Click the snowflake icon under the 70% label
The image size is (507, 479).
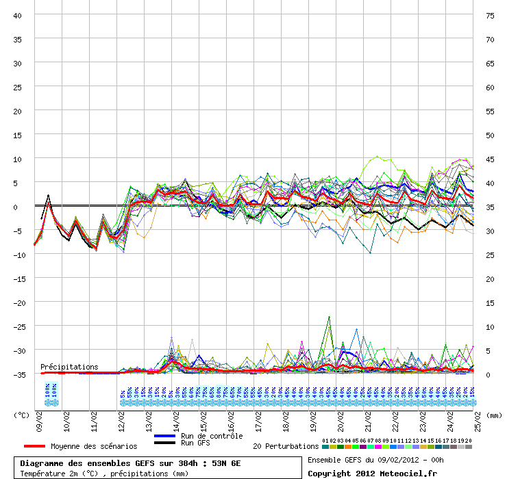pos(239,403)
